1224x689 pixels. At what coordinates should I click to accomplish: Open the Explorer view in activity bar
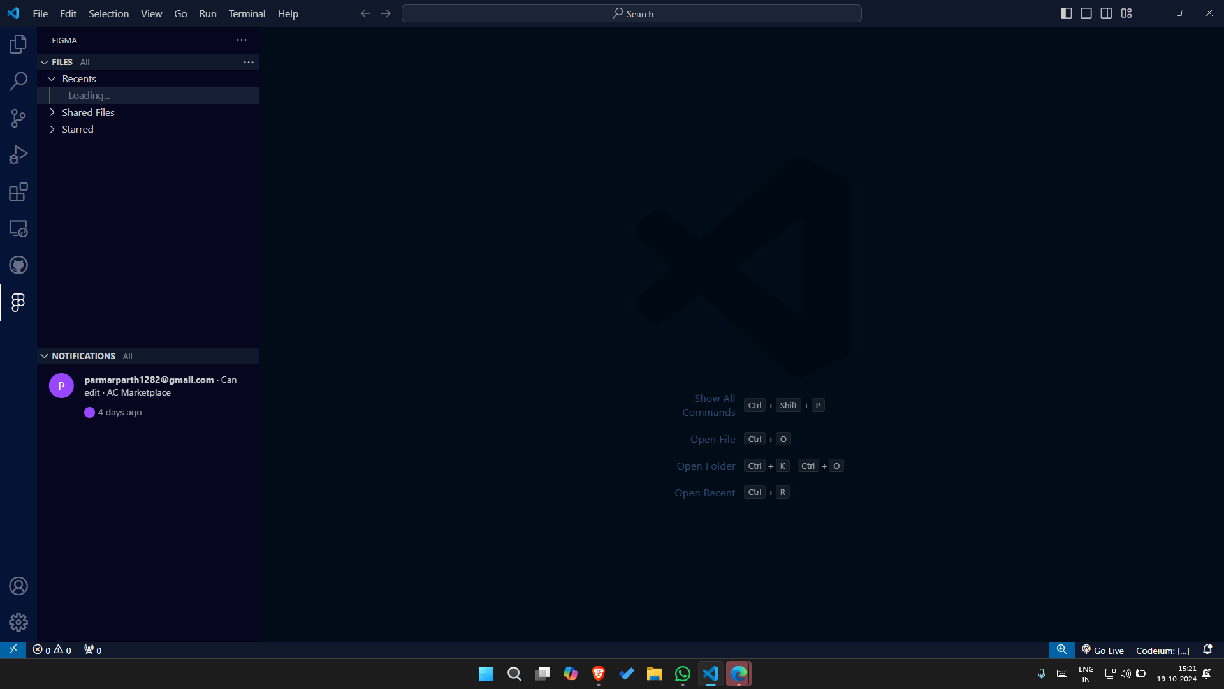[18, 44]
